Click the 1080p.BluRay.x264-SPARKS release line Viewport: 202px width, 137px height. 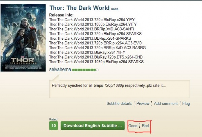coord(96,62)
